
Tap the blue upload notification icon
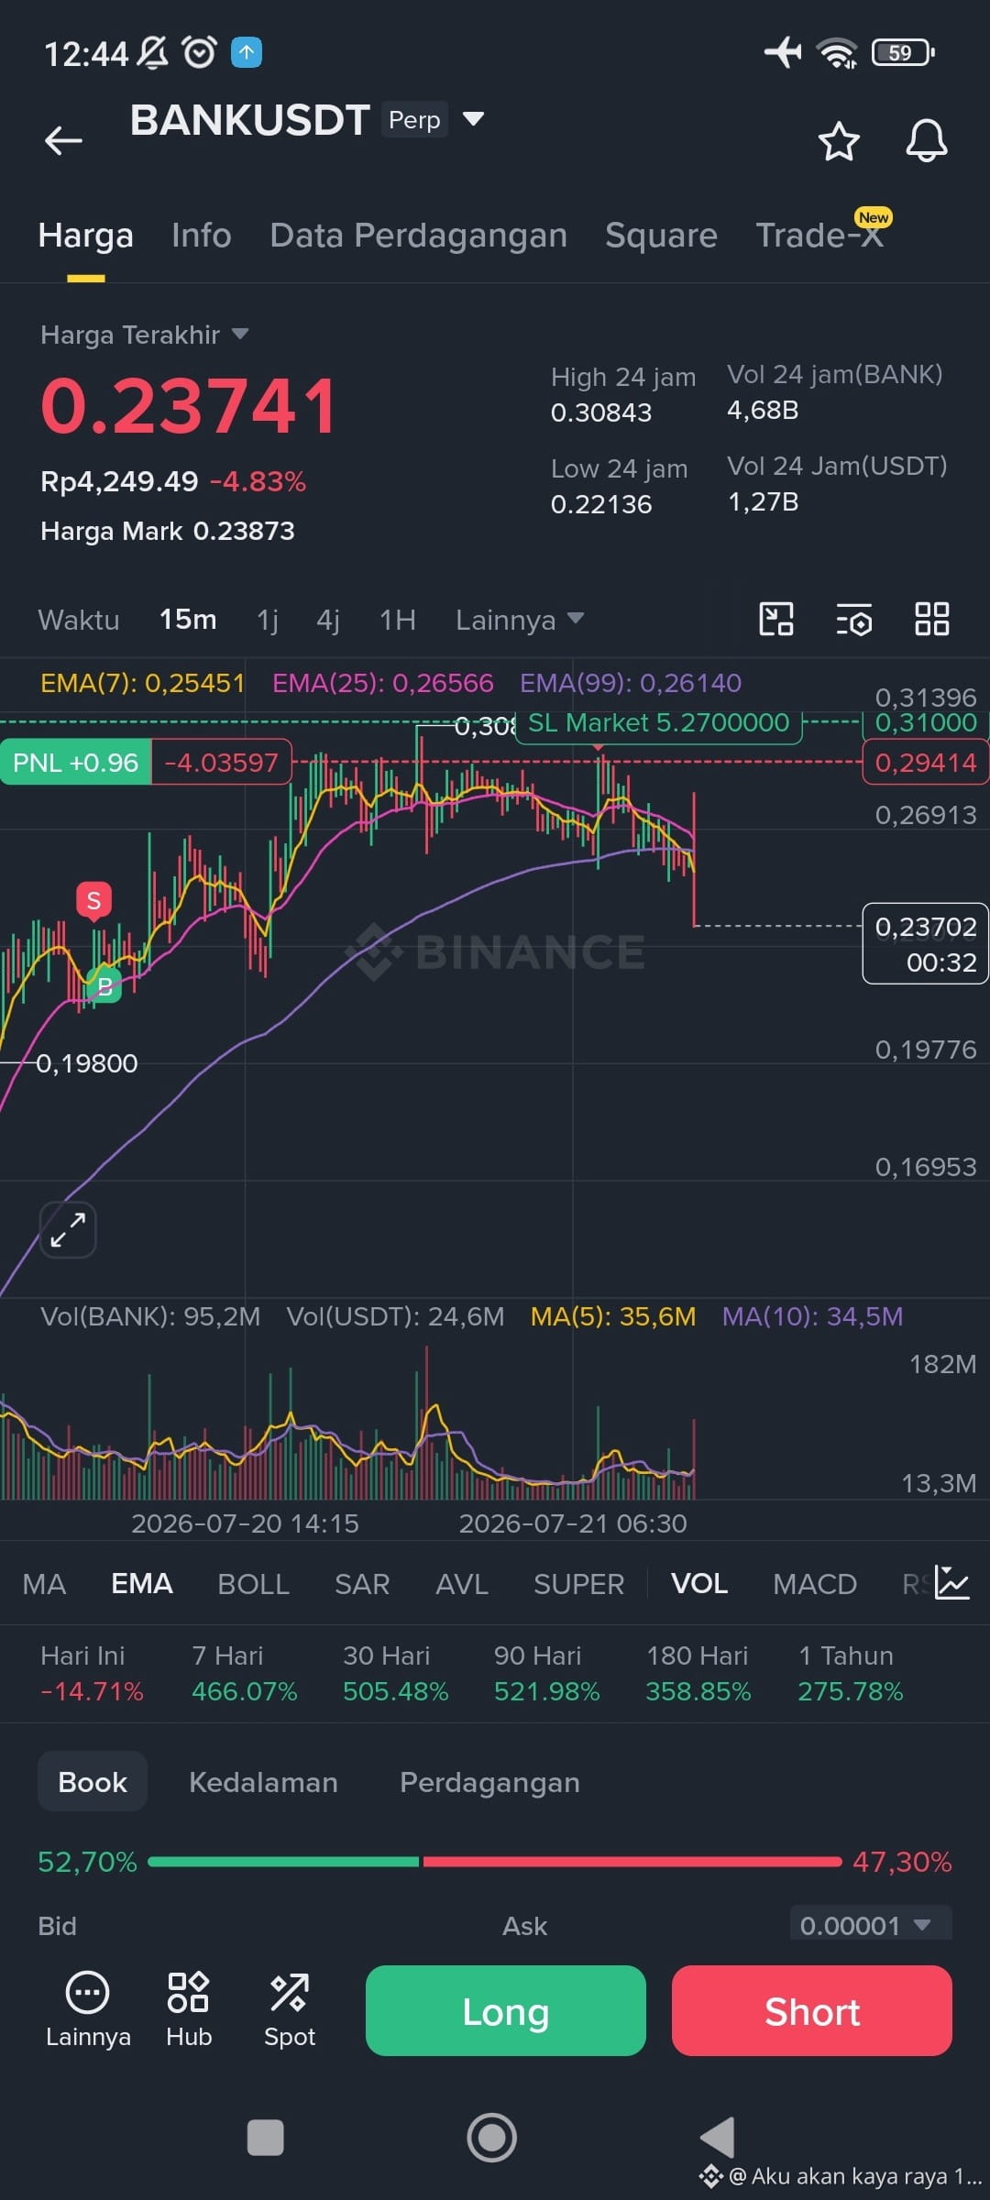point(246,52)
